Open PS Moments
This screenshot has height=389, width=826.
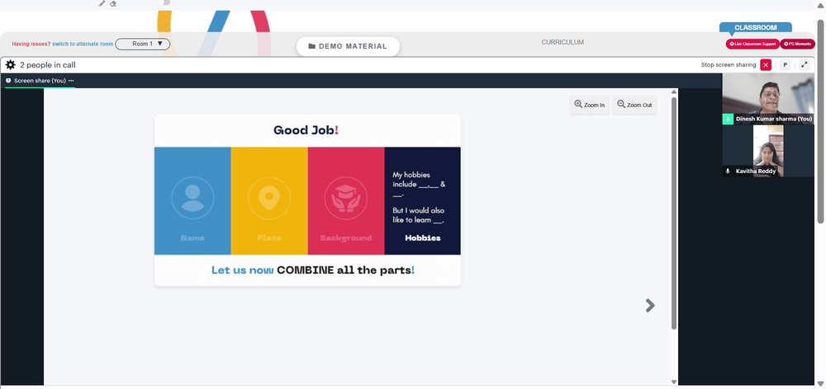(798, 45)
